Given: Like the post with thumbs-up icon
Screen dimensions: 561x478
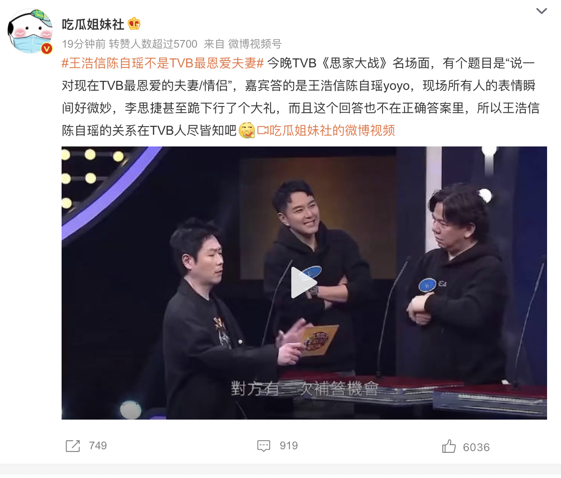Looking at the screenshot, I should [449, 446].
